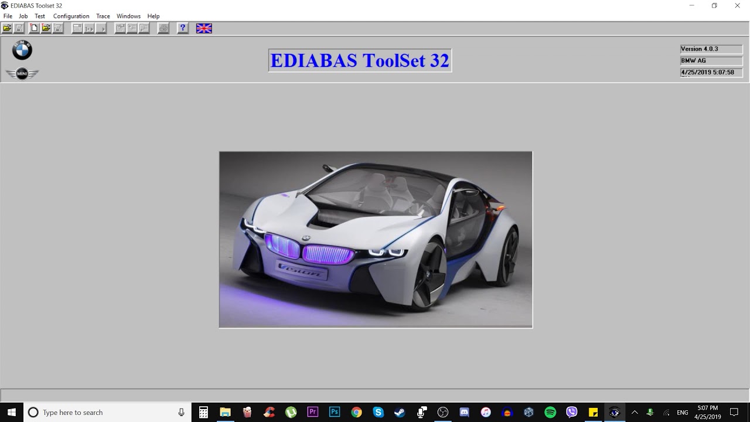
Task: Open Spotify from the taskbar
Action: (550, 413)
